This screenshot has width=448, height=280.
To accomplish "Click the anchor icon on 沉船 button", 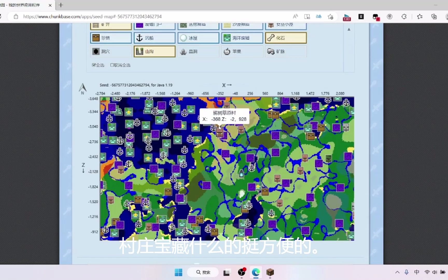I will 139,38.
